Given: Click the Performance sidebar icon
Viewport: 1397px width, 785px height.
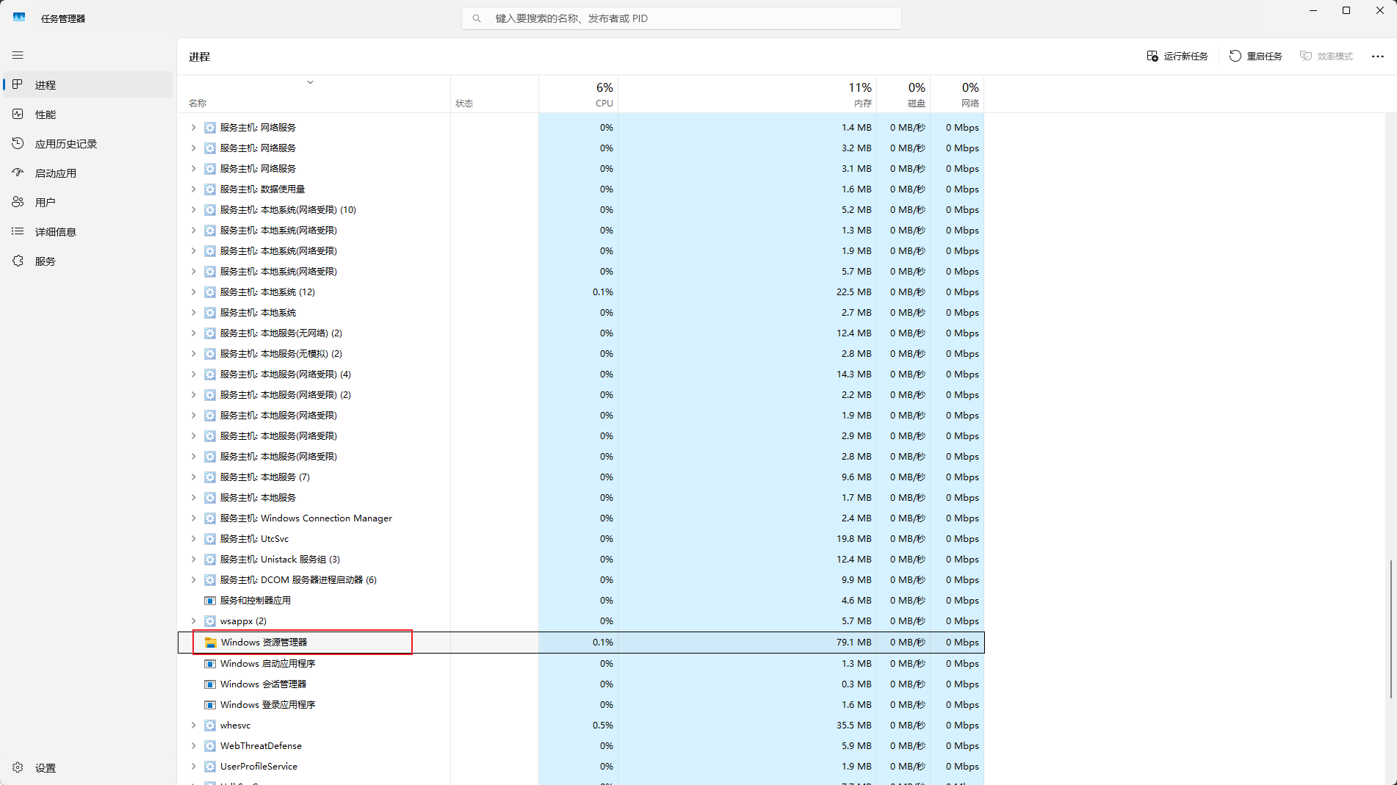Looking at the screenshot, I should 18,114.
